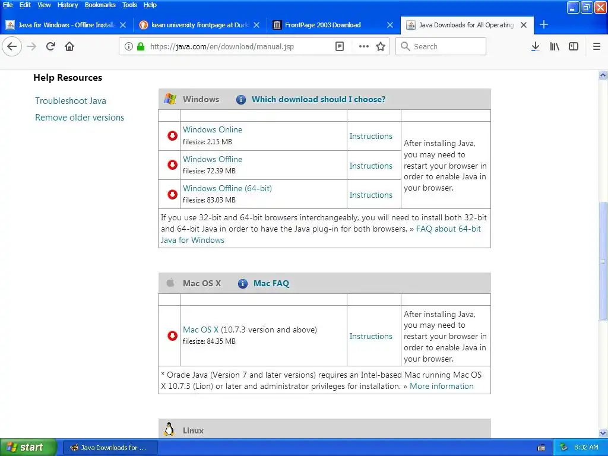Click the page scrollbar down arrow
The image size is (608, 456).
coord(603,433)
